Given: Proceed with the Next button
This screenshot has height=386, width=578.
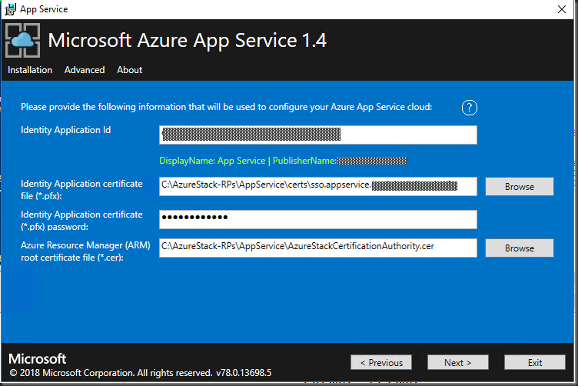Looking at the screenshot, I should pyautogui.click(x=458, y=362).
